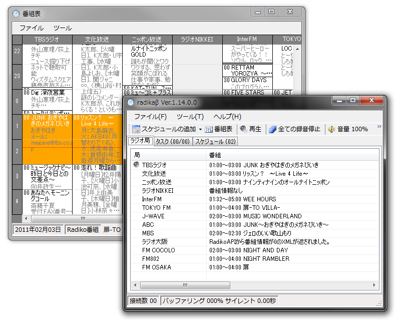The height and width of the screenshot is (326, 405).
Task: Click the 00 FIVE STARS program cell
Action: pos(247,93)
